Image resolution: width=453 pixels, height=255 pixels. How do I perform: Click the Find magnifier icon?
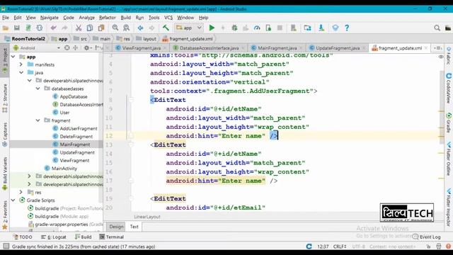(x=115, y=28)
